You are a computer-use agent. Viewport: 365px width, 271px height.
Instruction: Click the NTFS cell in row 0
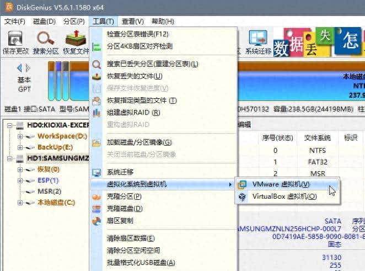(318, 151)
